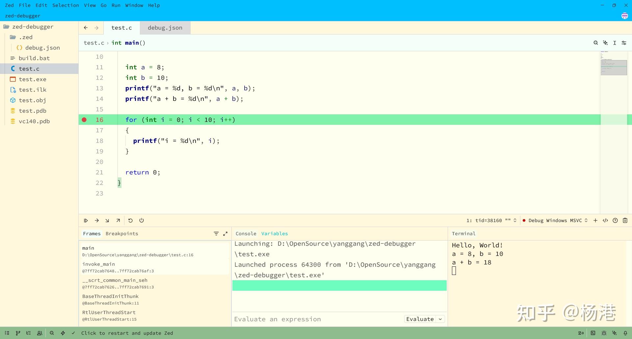This screenshot has width=632, height=339.
Task: Toggle the frame filter in Frames panel
Action: [x=216, y=234]
